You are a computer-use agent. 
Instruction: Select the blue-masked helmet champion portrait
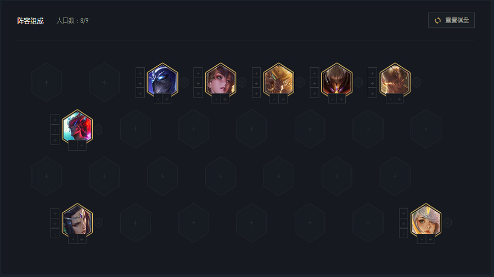click(x=162, y=80)
